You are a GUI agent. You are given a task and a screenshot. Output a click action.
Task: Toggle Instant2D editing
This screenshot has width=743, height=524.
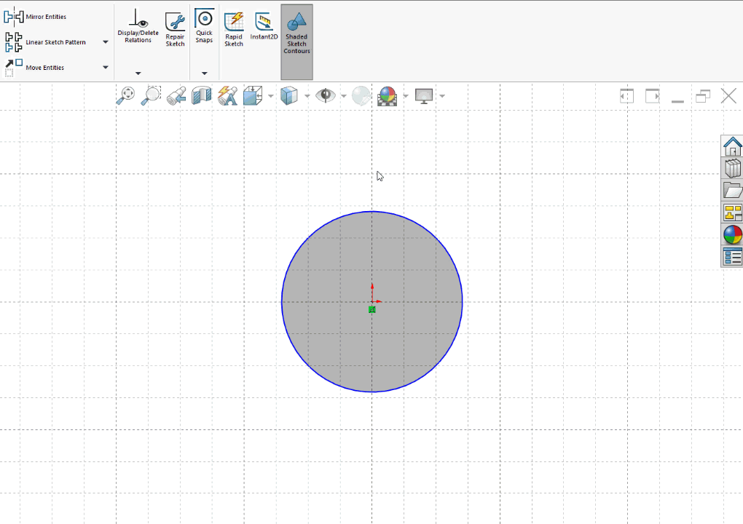pos(264,26)
